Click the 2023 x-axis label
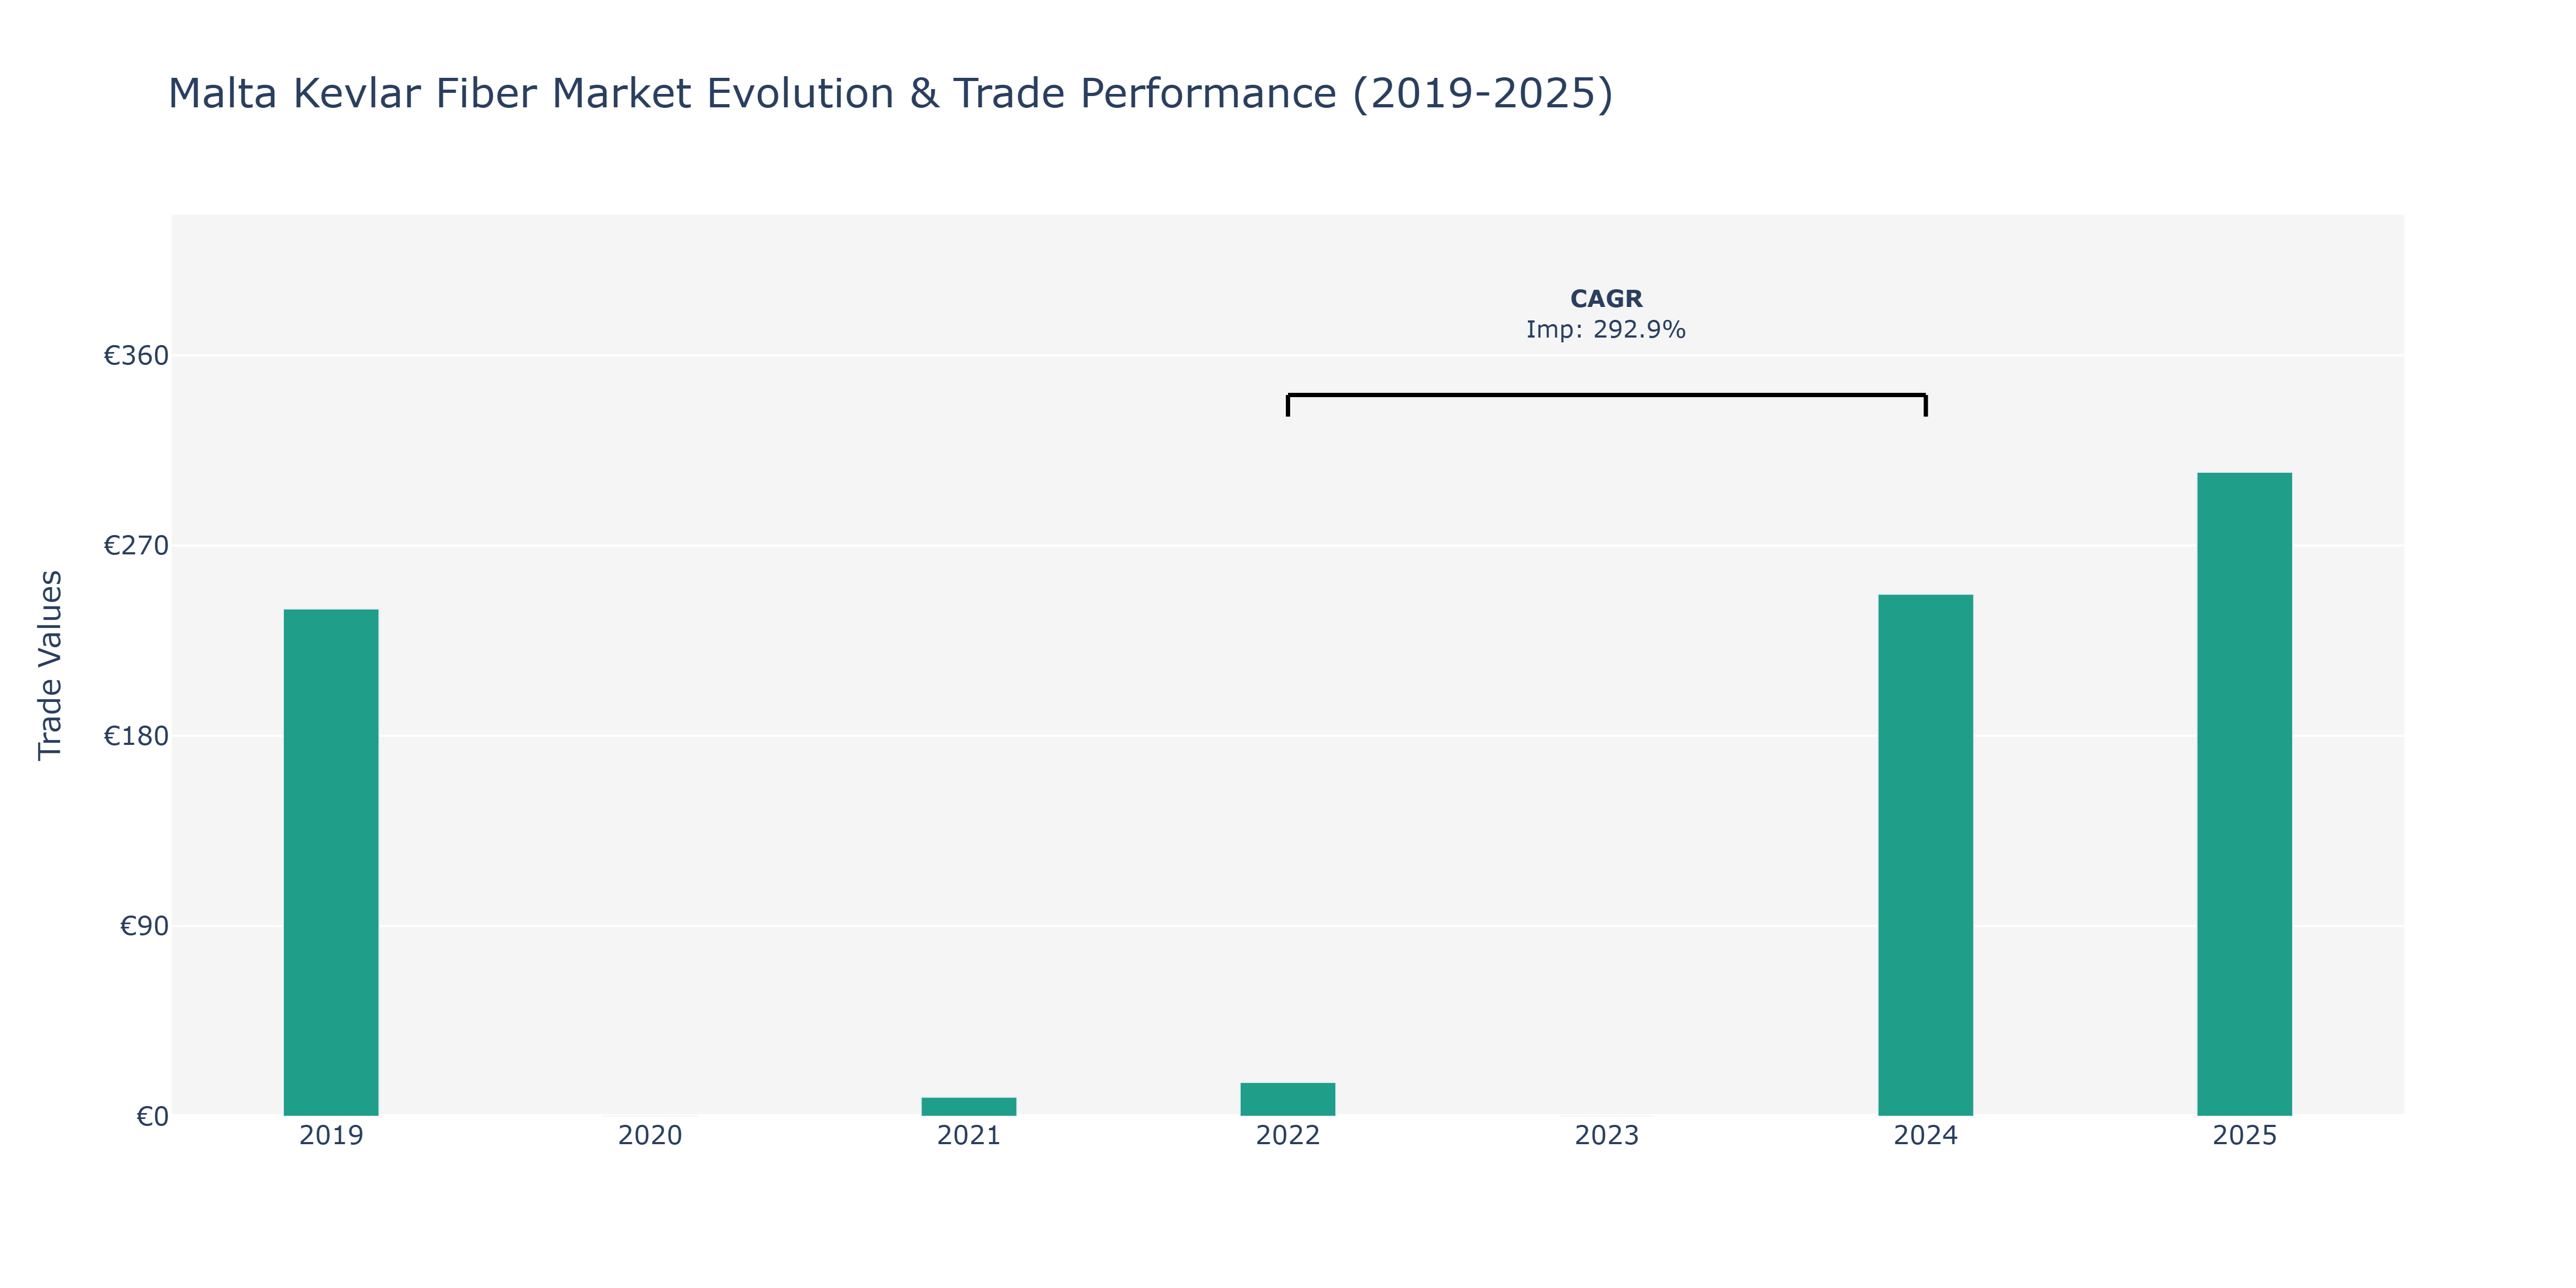 [1607, 1136]
